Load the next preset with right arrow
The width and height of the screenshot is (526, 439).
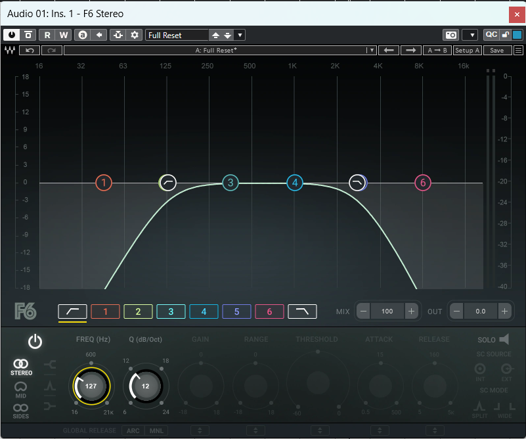click(410, 51)
